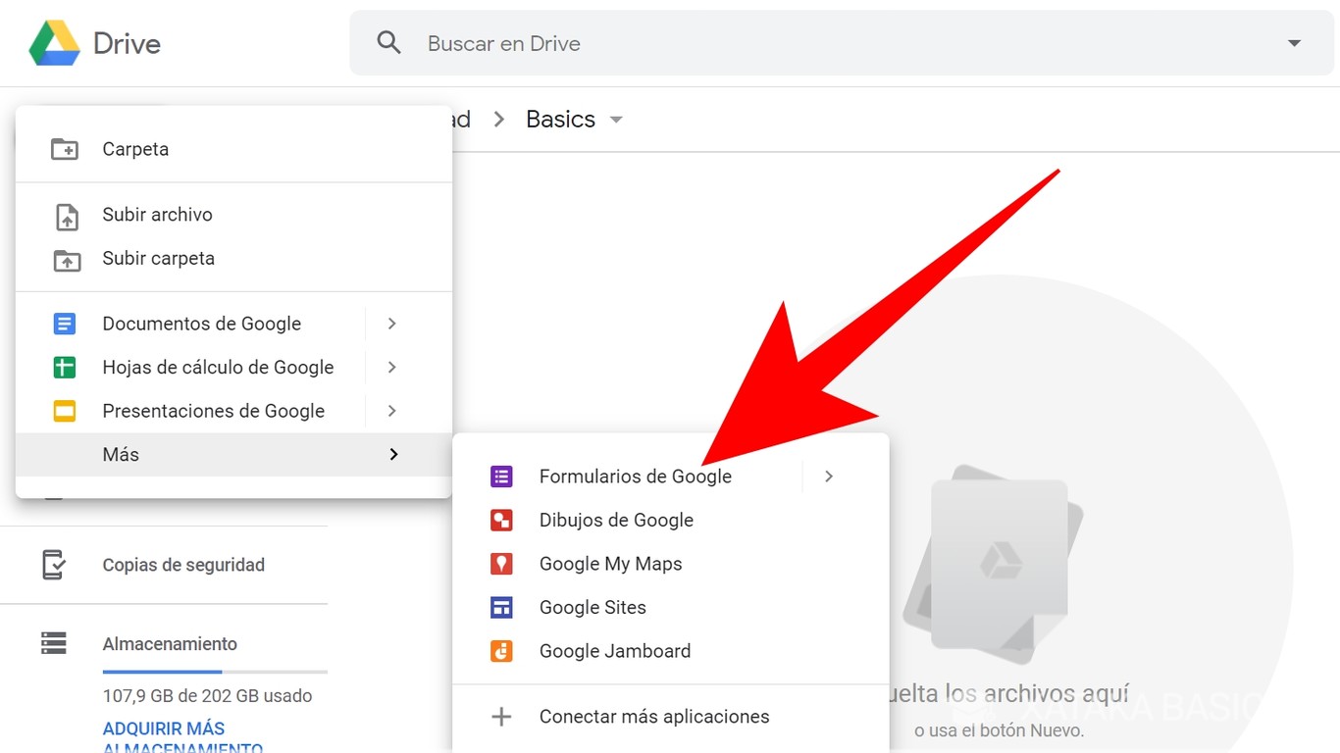Expand Presentaciones de Google submenu arrow

[x=391, y=411]
